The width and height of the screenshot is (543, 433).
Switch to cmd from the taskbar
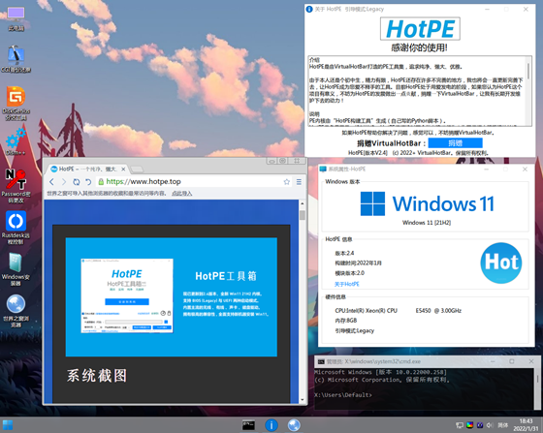(x=248, y=425)
